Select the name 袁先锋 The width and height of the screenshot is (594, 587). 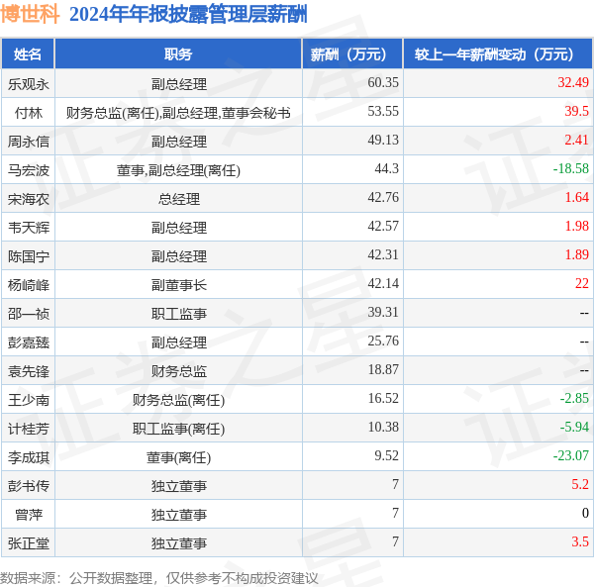click(29, 371)
